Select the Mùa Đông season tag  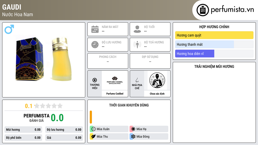coord(149,136)
